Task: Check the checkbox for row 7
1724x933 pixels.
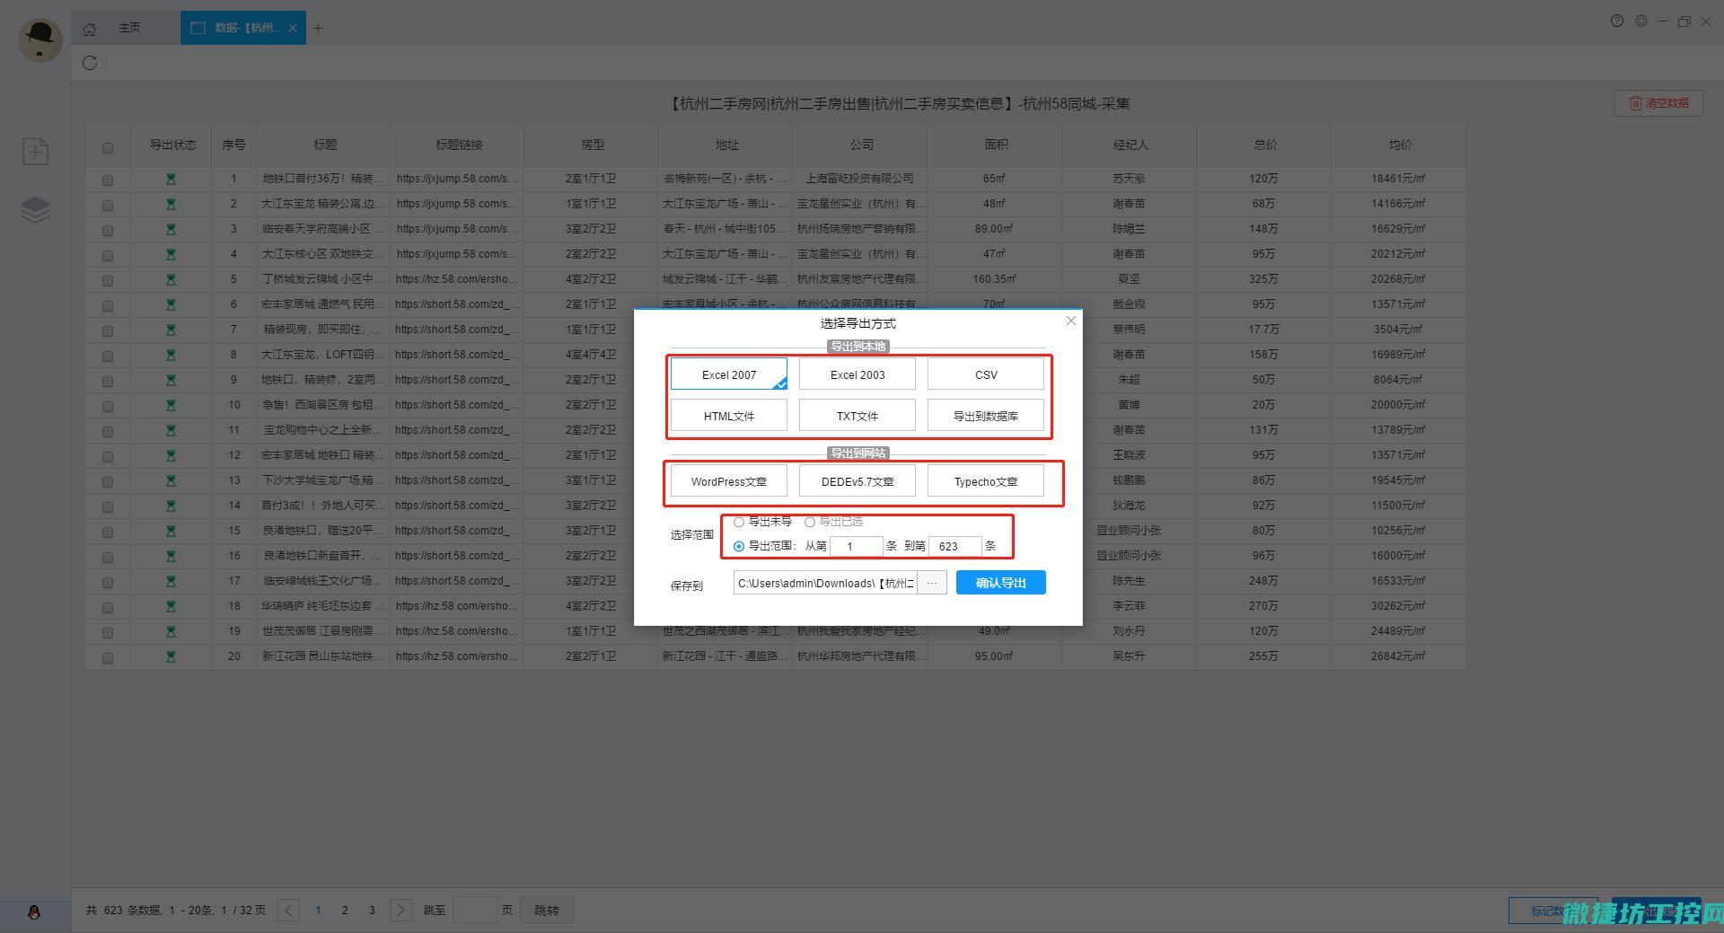Action: tap(108, 331)
